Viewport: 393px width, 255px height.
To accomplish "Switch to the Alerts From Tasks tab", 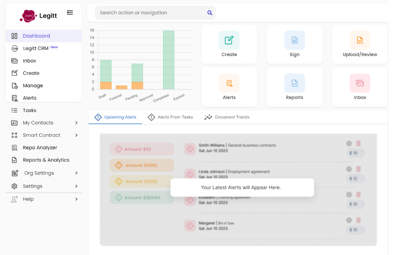I will (171, 117).
